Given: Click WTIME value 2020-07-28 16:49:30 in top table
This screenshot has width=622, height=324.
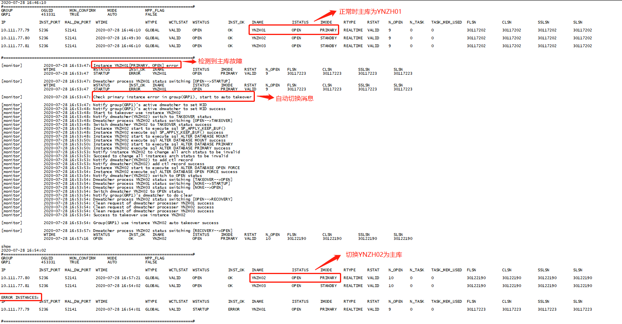Looking at the screenshot, I should pyautogui.click(x=118, y=38).
